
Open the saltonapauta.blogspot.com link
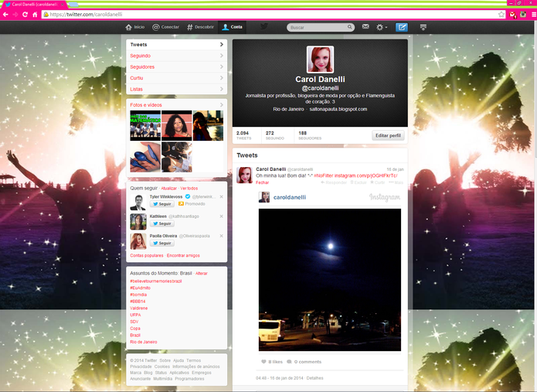point(338,109)
